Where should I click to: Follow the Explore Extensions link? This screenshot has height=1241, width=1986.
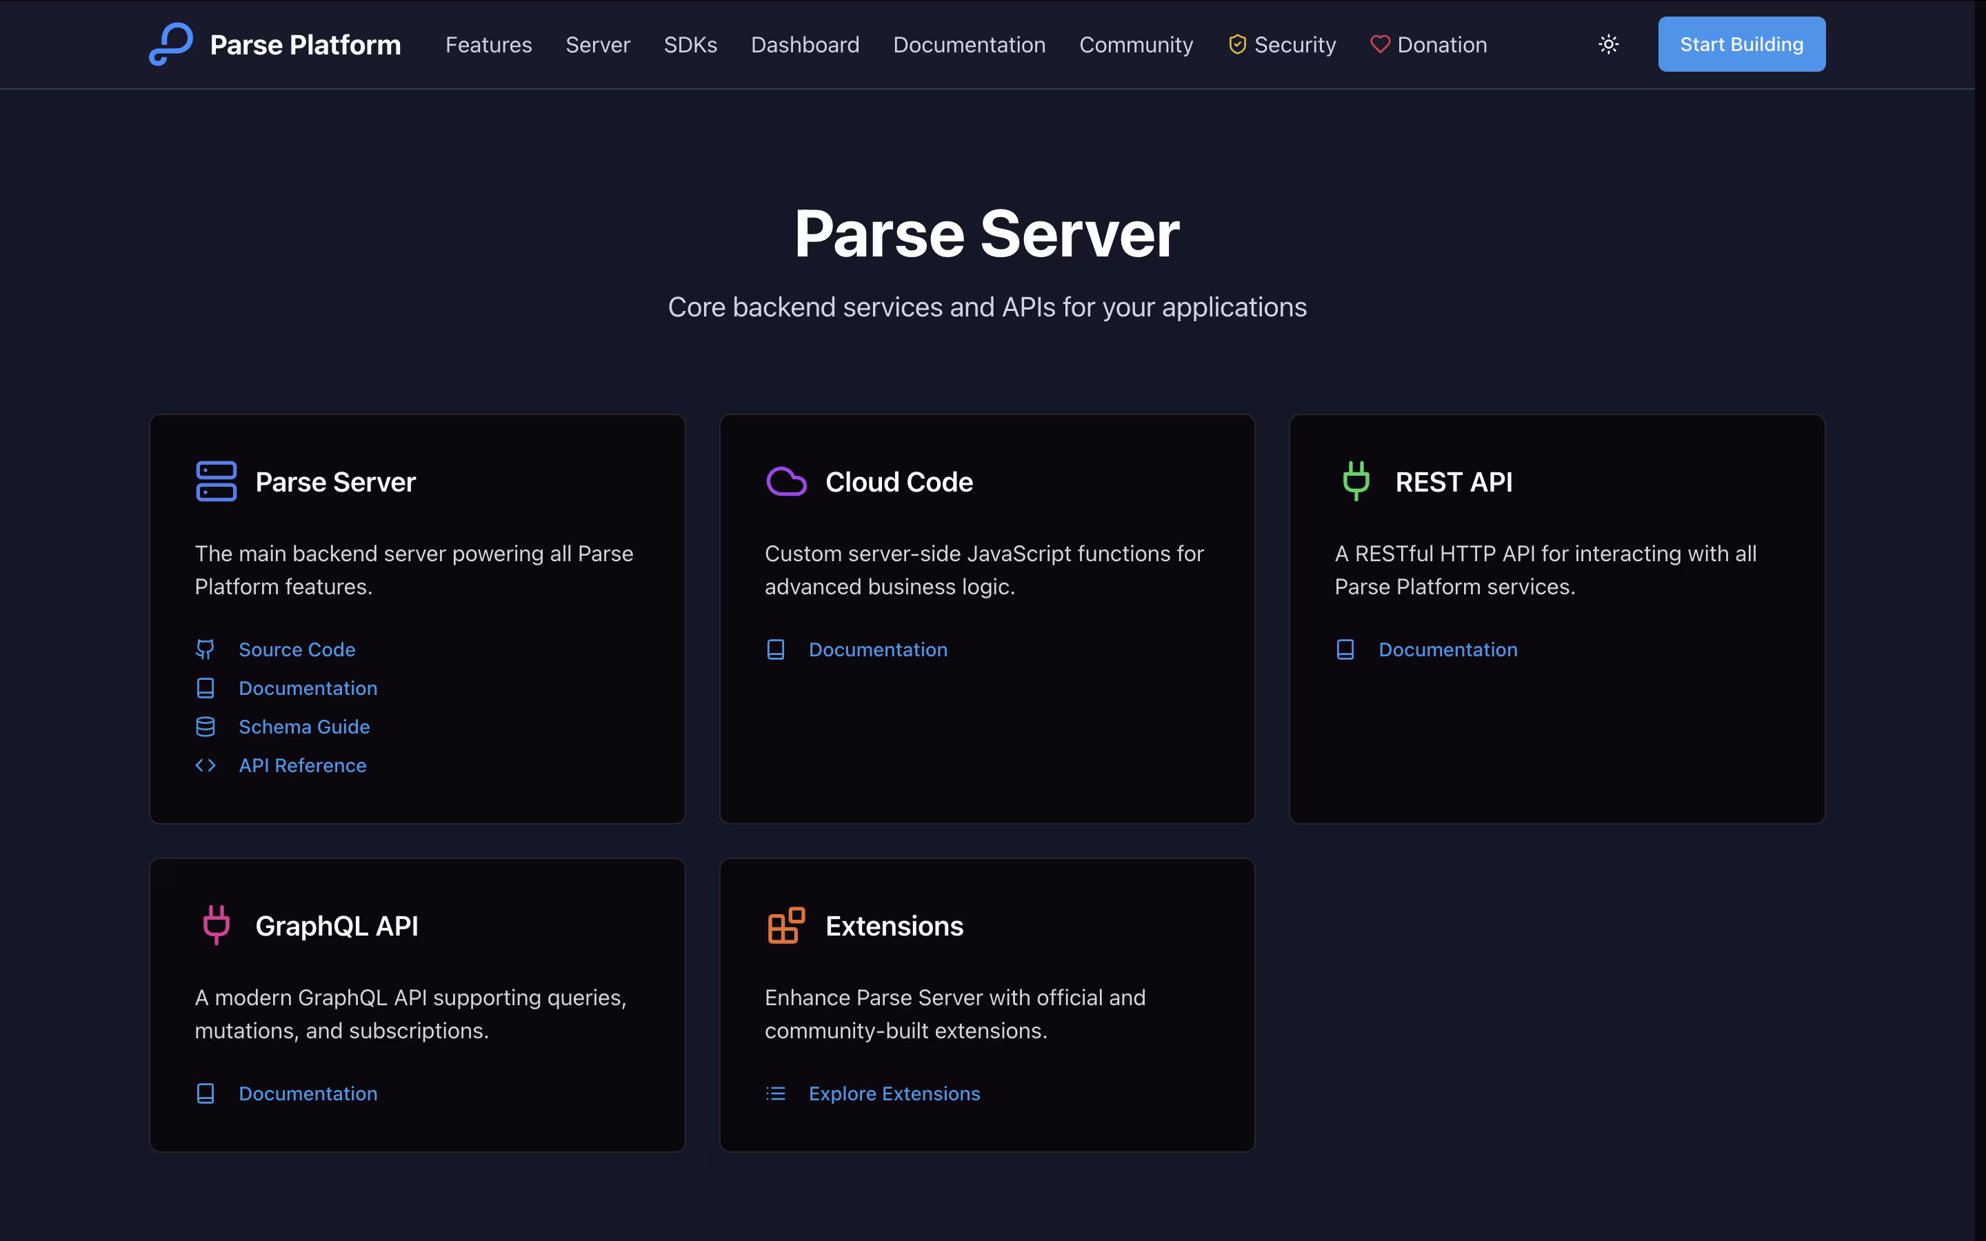[894, 1093]
